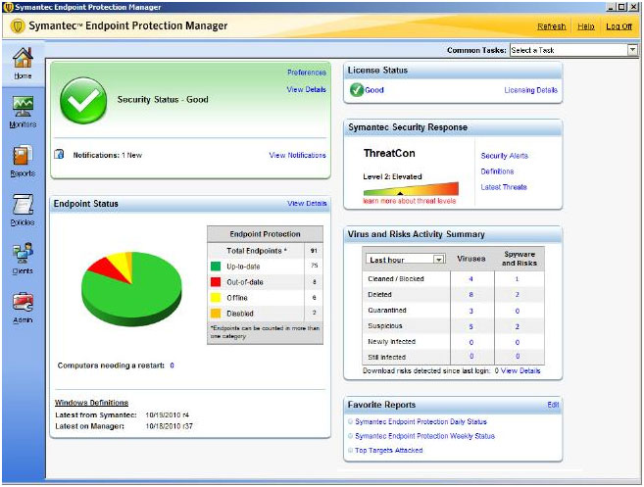
Task: Open Symantec Endpoint Protection Daily Status report
Action: click(x=420, y=422)
